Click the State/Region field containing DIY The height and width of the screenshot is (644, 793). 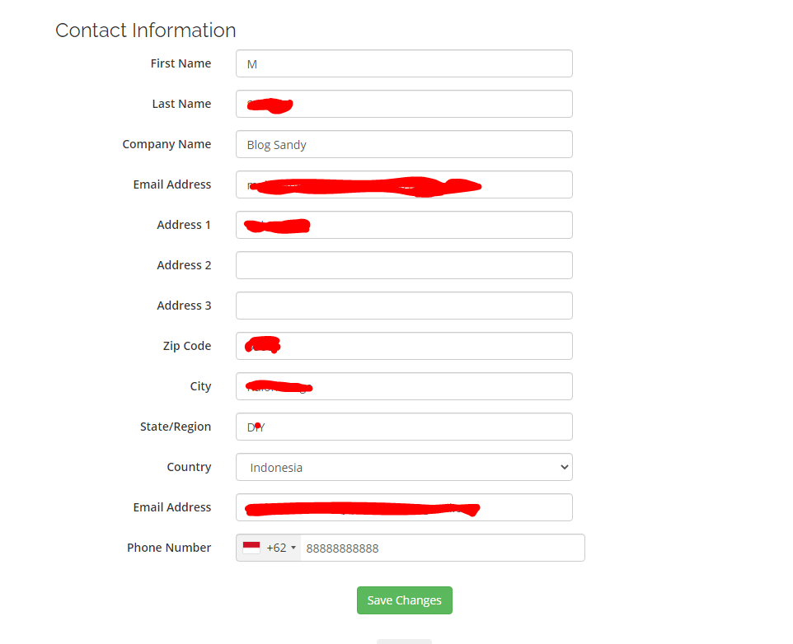tap(404, 427)
